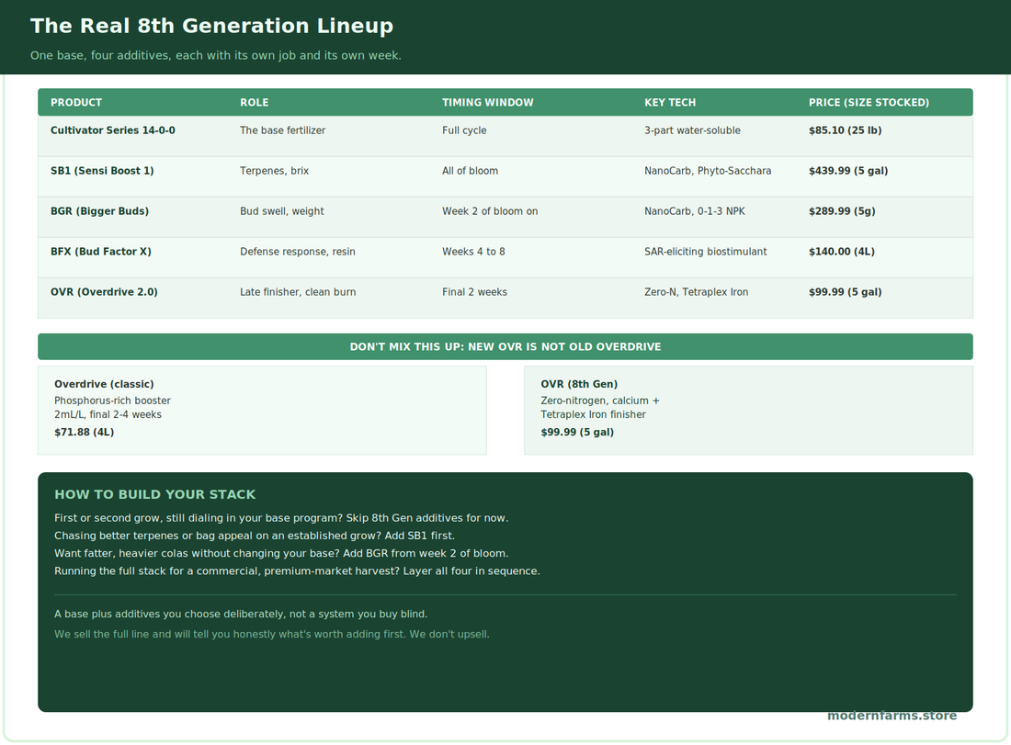Screen dimensions: 1011x745
Task: Click the 'Skip 8th Gen additives for now' line
Action: [281, 518]
